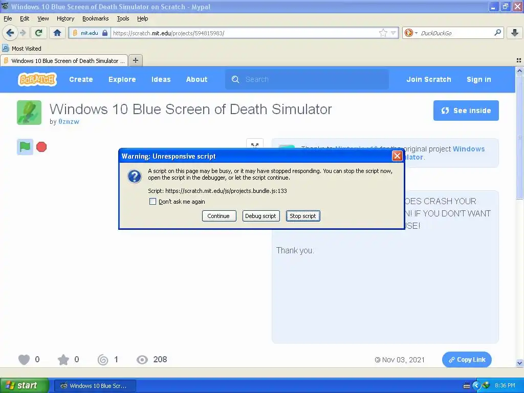Screen dimensions: 524x393
Task: Expand hidden system tray icons arrow
Action: click(x=476, y=386)
